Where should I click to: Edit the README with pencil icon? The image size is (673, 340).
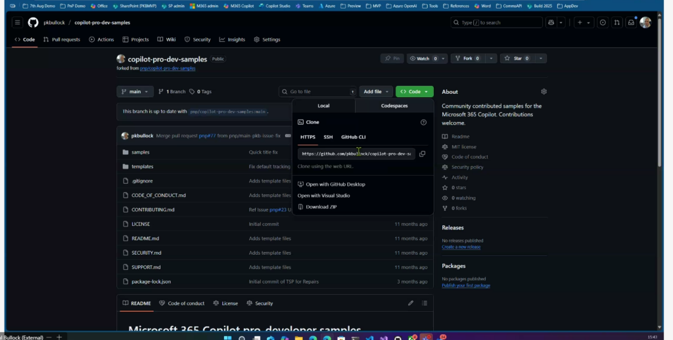(x=411, y=303)
